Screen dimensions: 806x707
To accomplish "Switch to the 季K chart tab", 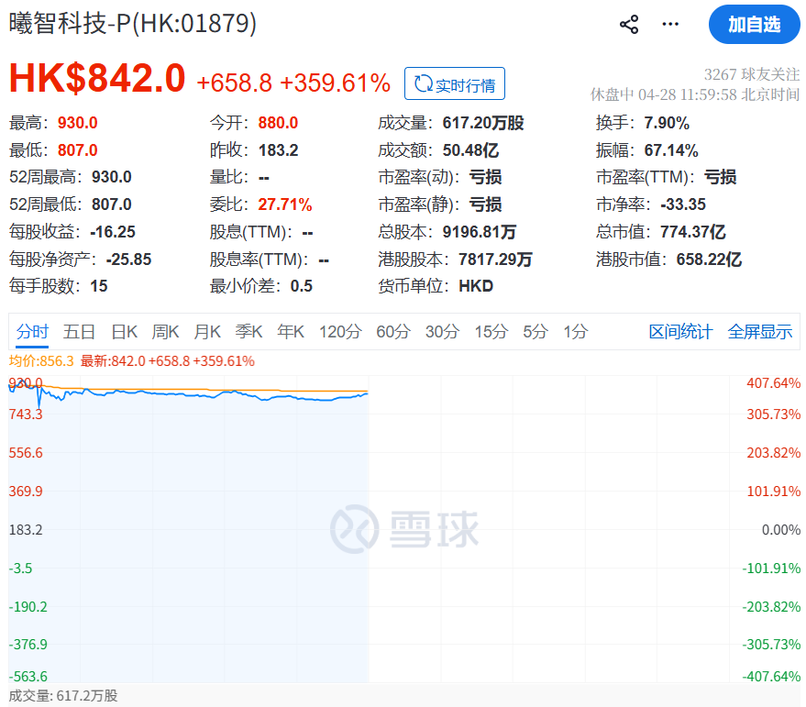I will [248, 332].
